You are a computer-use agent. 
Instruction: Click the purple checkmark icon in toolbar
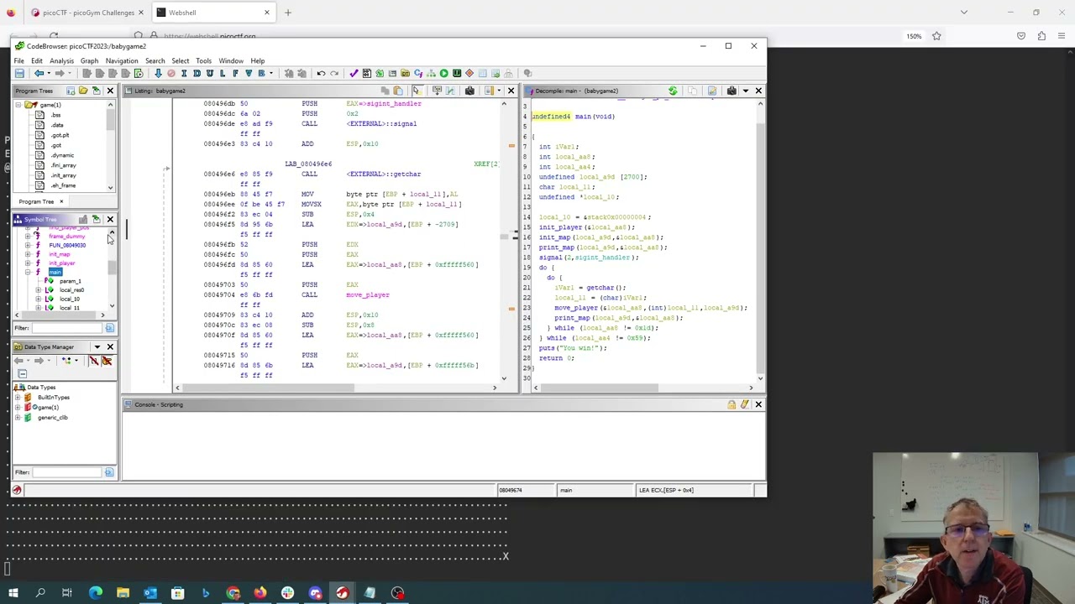pos(354,73)
